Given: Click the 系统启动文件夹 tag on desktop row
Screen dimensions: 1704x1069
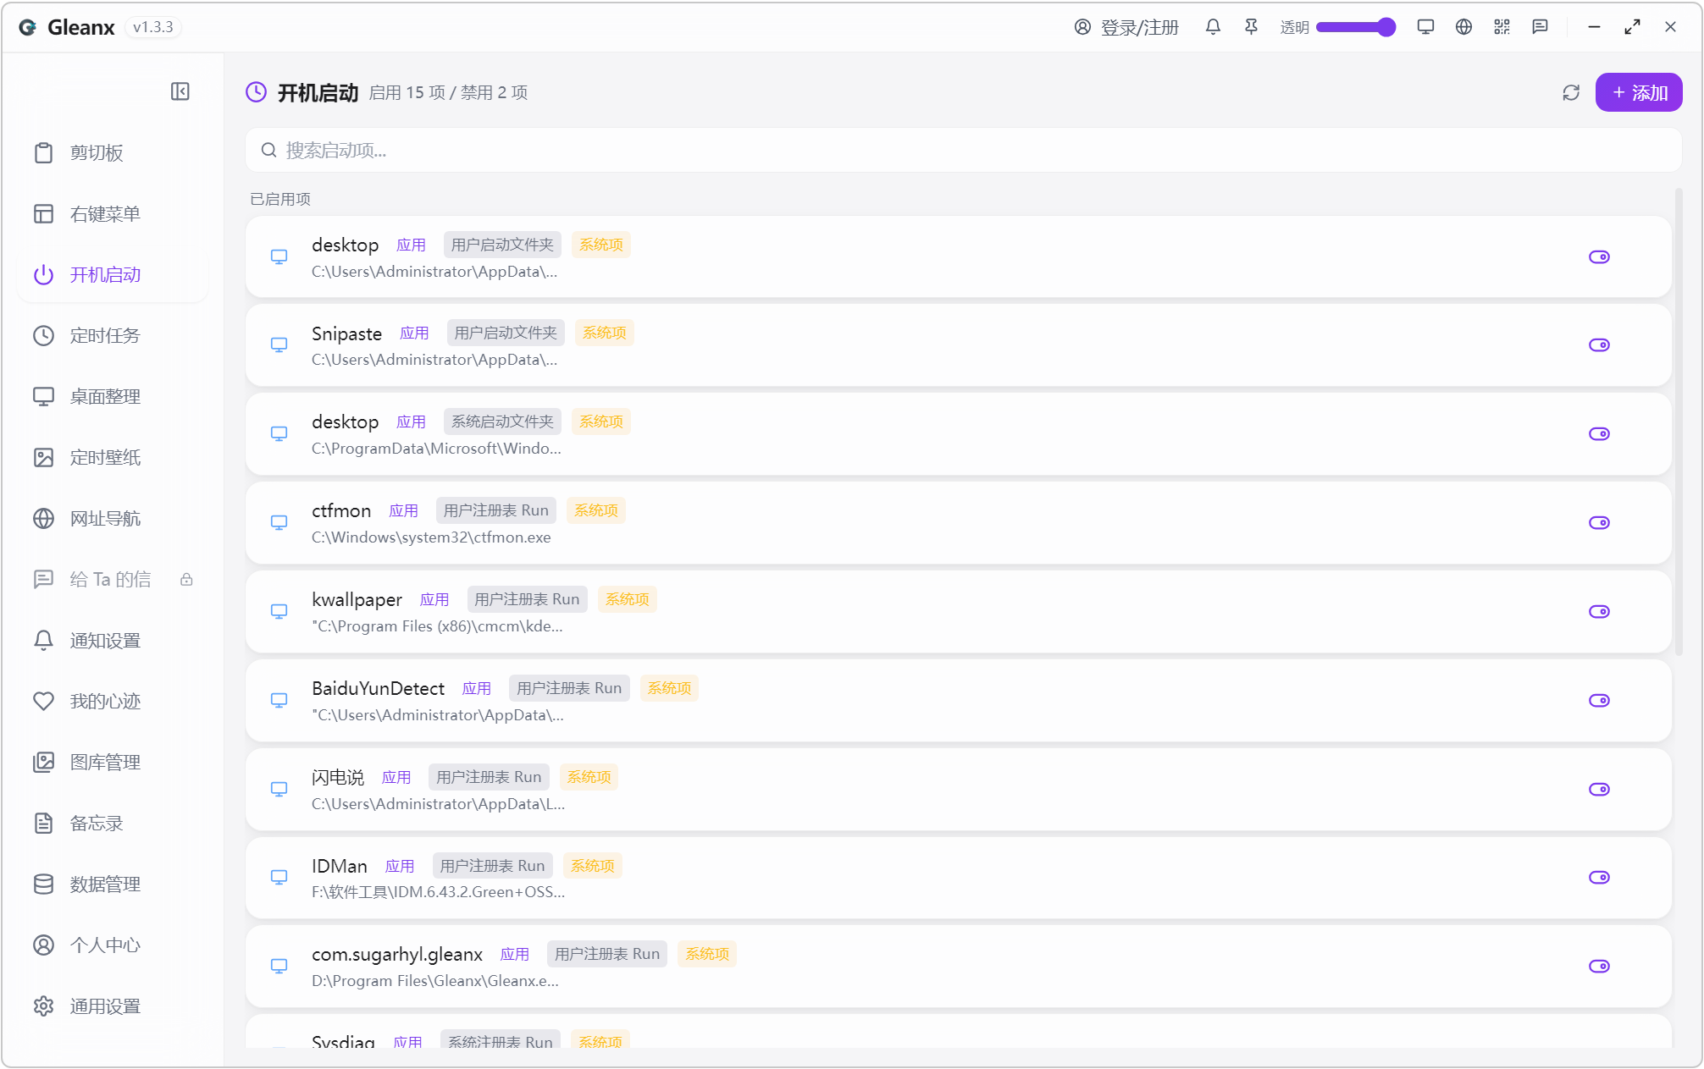Looking at the screenshot, I should (502, 422).
